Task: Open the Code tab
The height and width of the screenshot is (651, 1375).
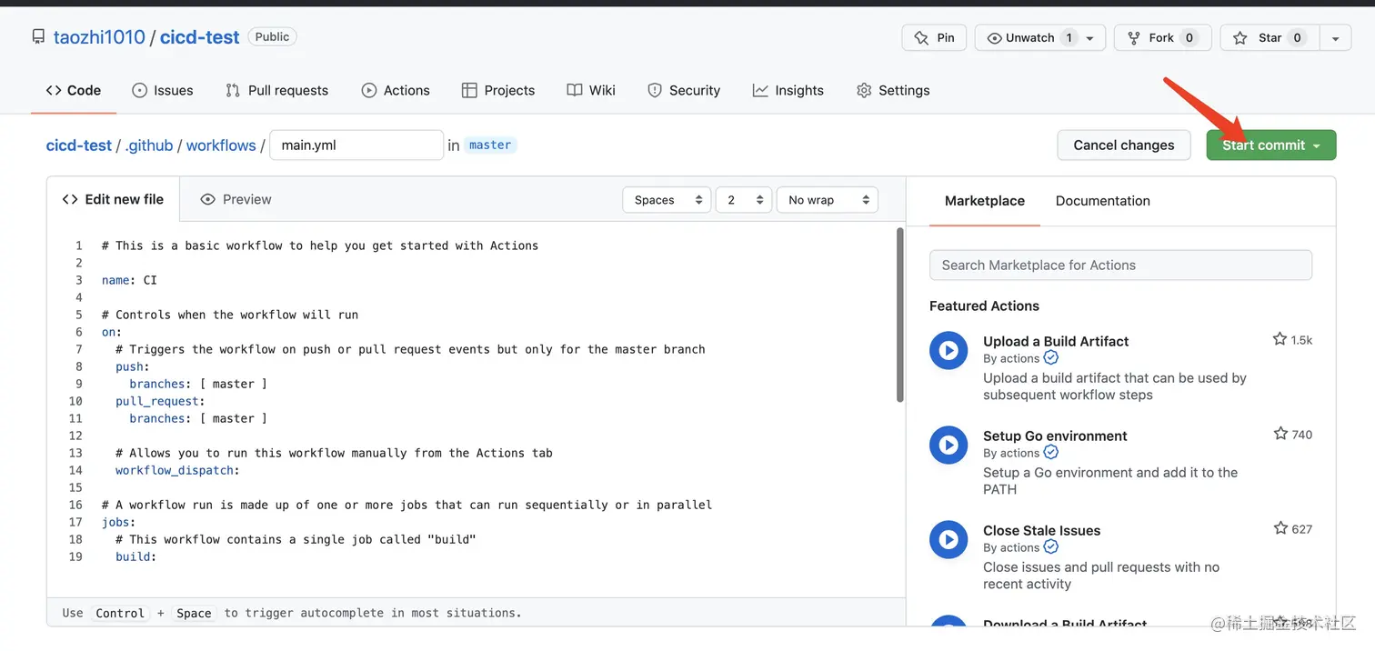Action: tap(74, 90)
